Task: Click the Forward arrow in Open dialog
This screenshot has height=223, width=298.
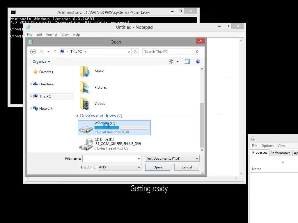Action: coord(41,52)
